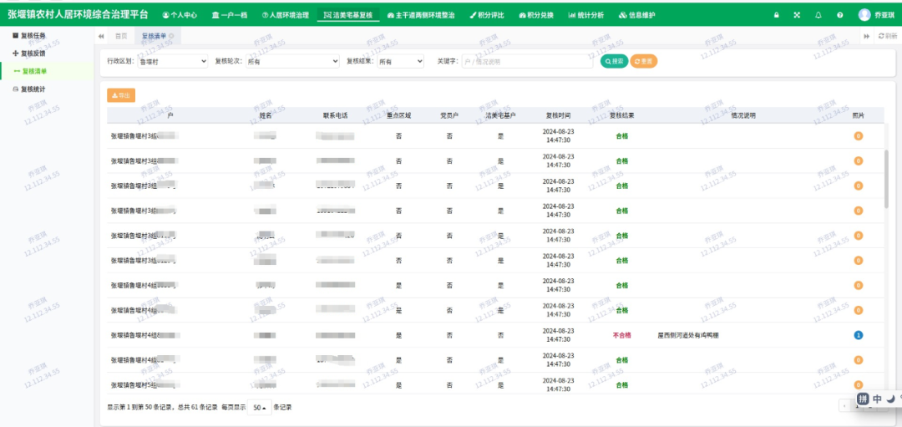
Task: Click the lock screen icon in header
Action: [x=777, y=15]
